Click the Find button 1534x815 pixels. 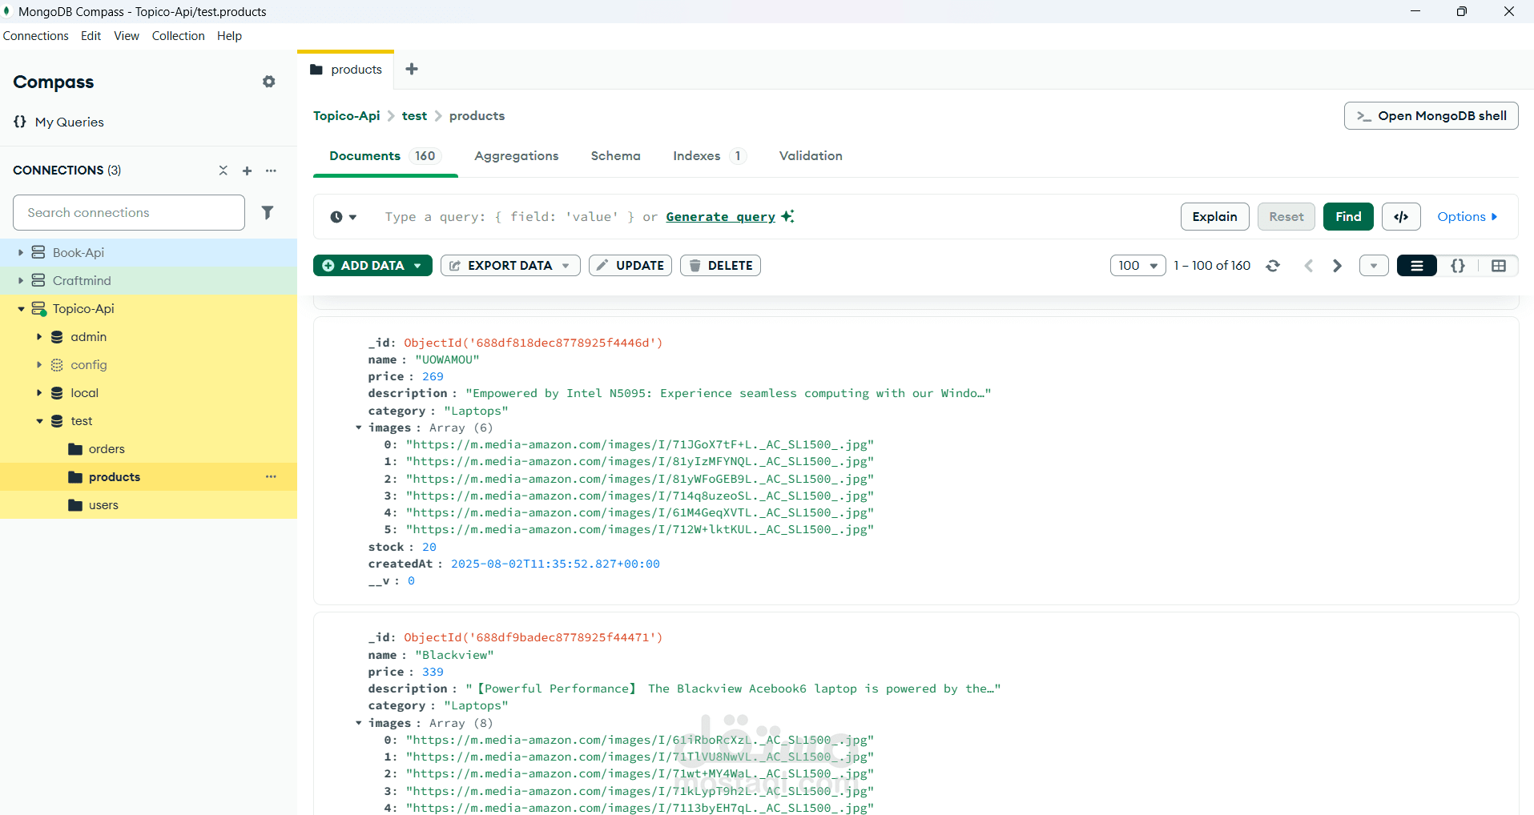coord(1348,217)
